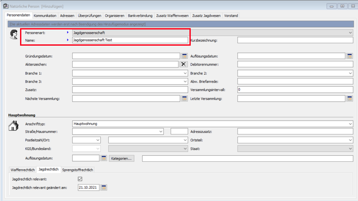Click the house icon beside Hauptwohnung

pos(14,125)
